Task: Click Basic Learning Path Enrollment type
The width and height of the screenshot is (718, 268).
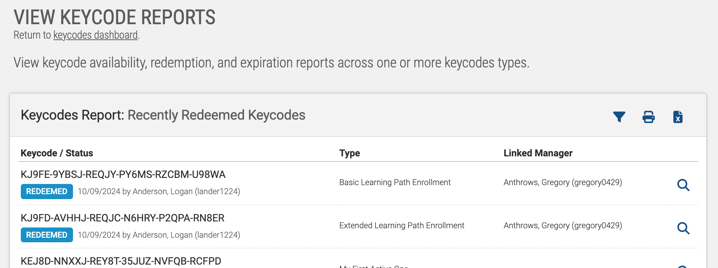Action: [395, 182]
